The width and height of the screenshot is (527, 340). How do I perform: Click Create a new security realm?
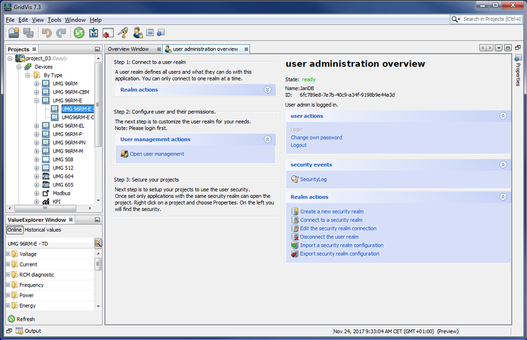pos(331,212)
